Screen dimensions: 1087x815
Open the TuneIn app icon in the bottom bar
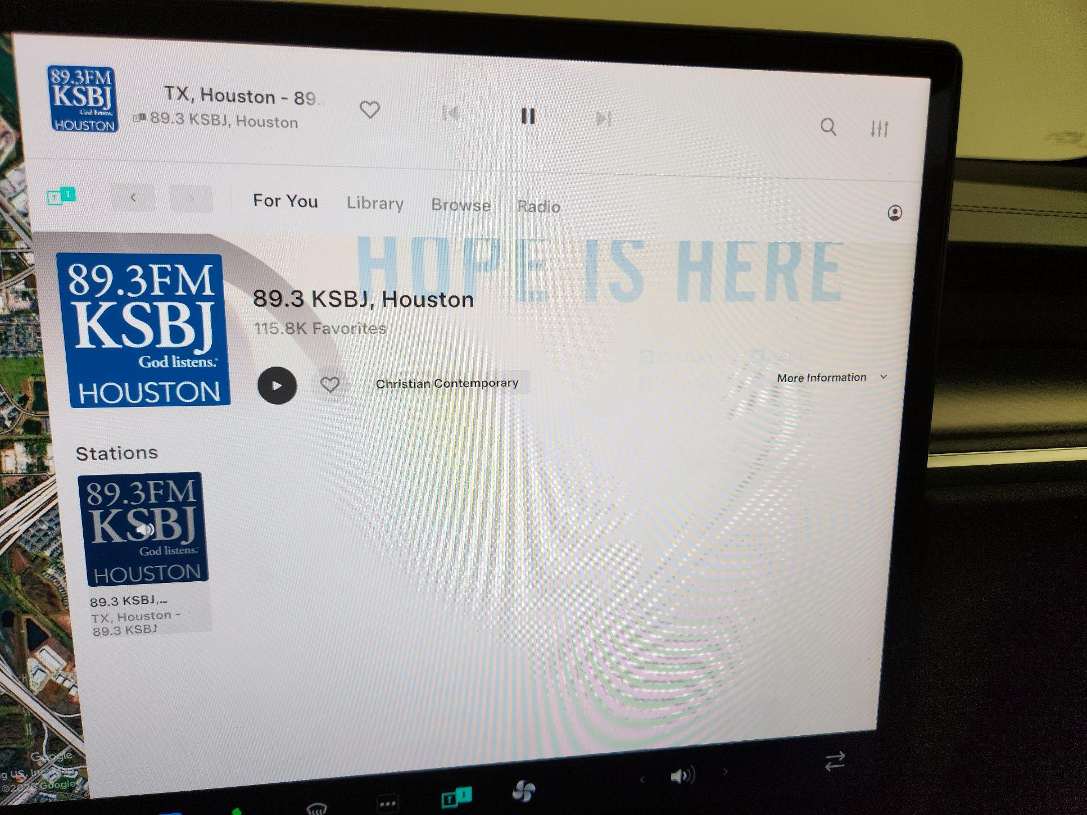click(x=456, y=797)
